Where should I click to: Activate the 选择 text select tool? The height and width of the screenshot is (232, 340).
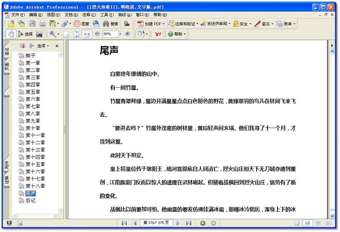(25, 34)
